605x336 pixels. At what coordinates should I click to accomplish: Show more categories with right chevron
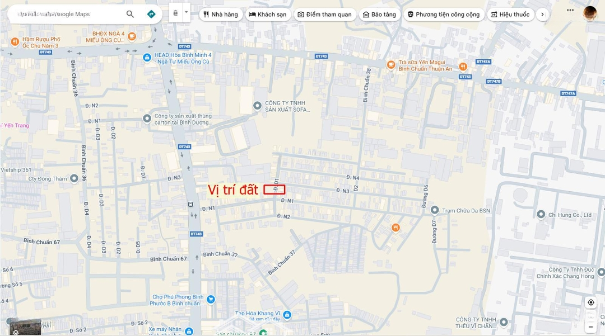click(542, 15)
